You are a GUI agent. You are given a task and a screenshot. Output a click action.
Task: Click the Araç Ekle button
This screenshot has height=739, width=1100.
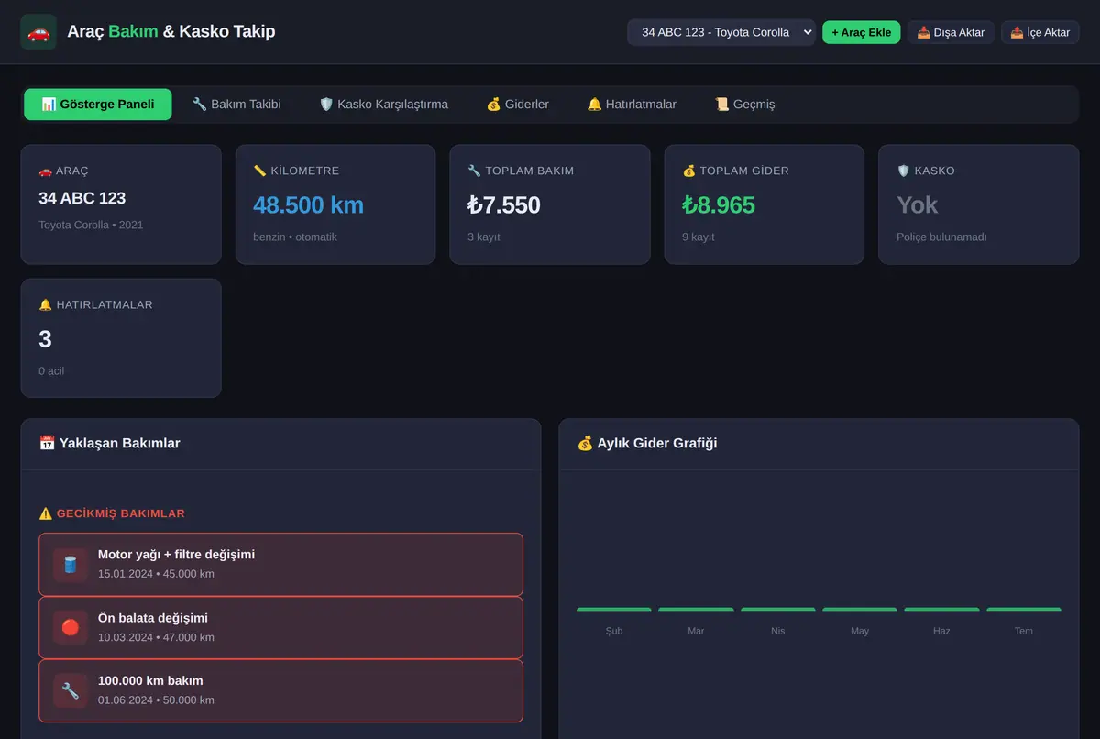coord(862,32)
